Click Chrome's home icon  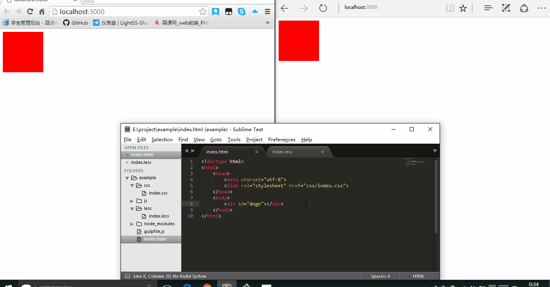pyautogui.click(x=42, y=12)
